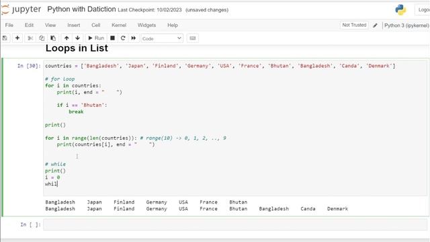
Task: Open the command palette keyboard icon
Action: click(x=193, y=38)
